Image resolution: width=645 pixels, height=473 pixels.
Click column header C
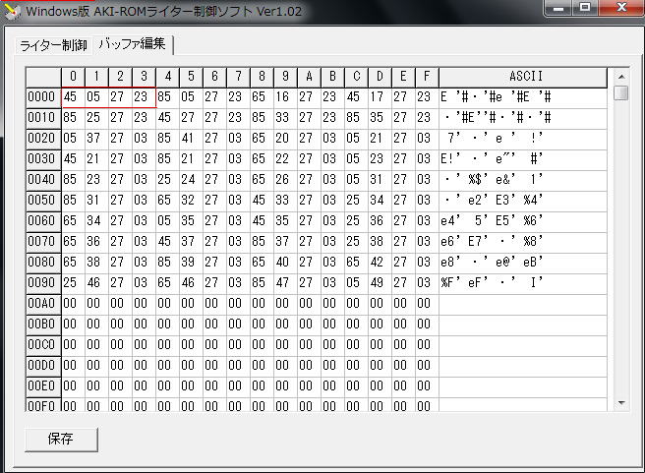tap(356, 77)
